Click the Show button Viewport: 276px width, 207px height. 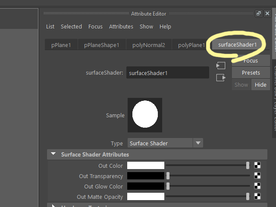241,85
